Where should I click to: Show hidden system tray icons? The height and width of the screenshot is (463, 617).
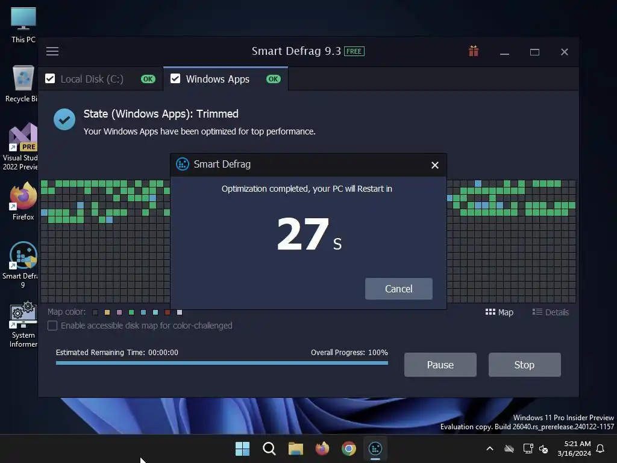pos(490,449)
